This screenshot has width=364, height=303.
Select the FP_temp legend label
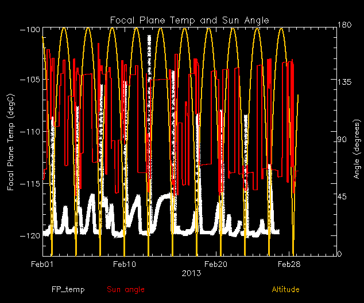click(x=68, y=290)
